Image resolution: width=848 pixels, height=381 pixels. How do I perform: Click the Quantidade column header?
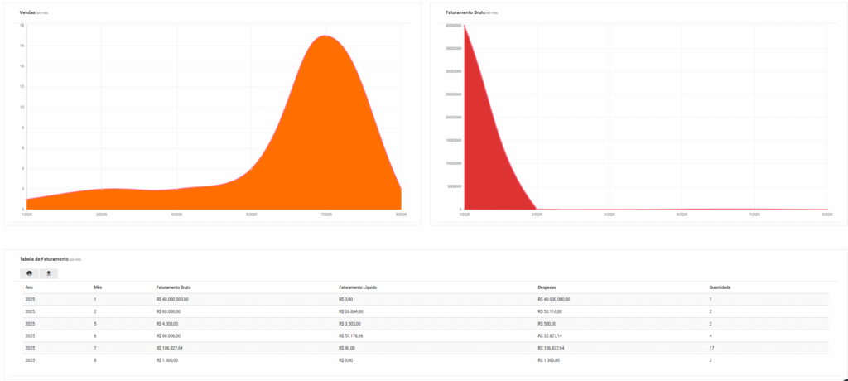point(720,287)
